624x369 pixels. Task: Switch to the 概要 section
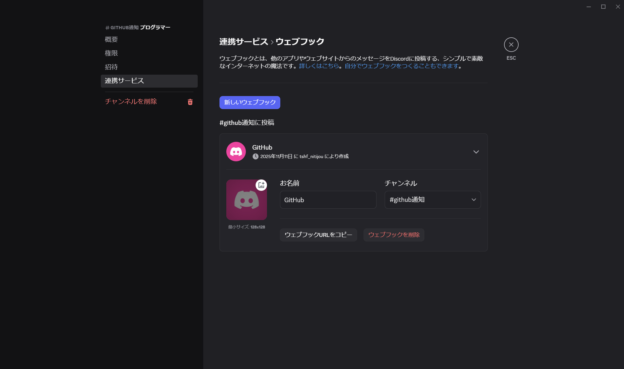(111, 39)
